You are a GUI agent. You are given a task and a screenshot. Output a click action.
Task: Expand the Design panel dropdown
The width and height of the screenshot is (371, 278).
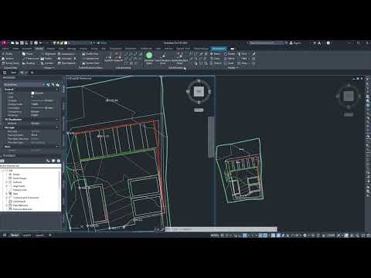coord(49,68)
